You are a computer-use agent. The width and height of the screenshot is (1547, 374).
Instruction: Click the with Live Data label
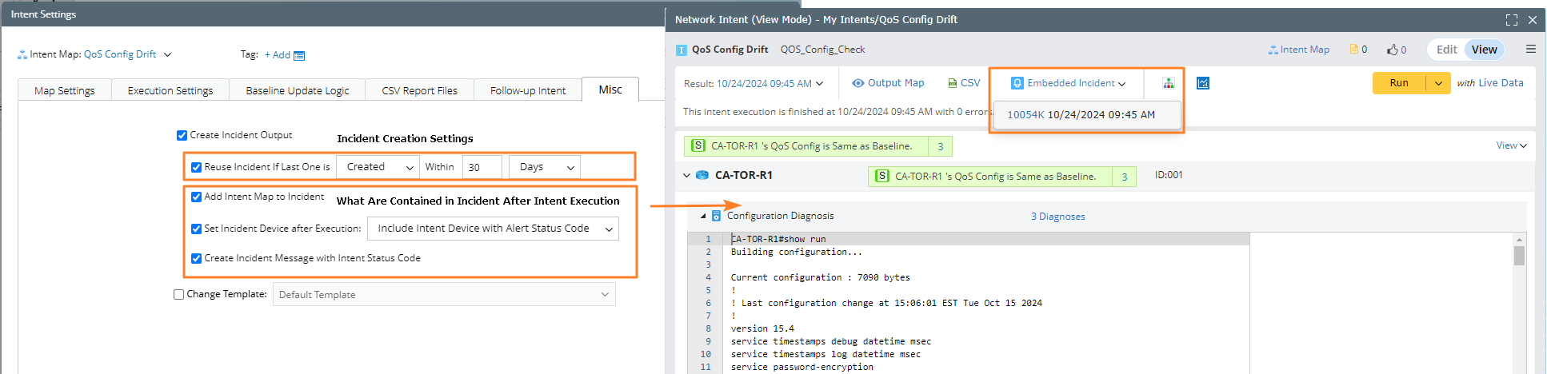click(x=1490, y=83)
